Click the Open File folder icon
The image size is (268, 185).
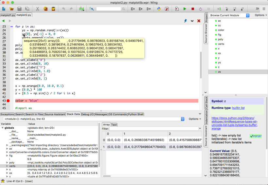pos(12,9)
